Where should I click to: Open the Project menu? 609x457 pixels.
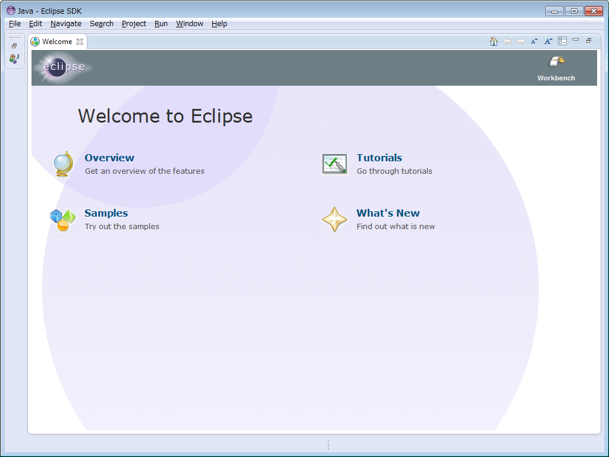pos(134,24)
